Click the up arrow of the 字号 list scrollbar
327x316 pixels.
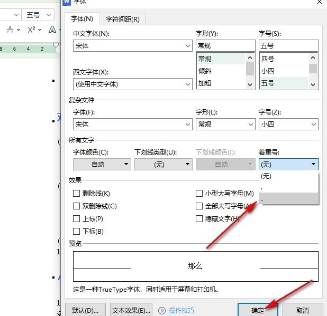point(313,58)
